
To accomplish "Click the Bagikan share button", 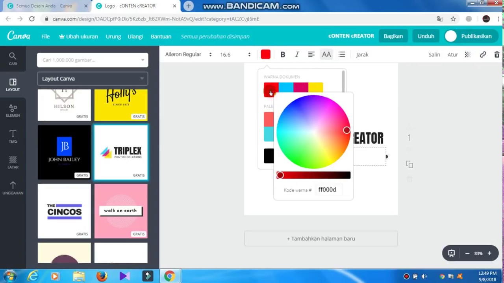I will (x=393, y=36).
